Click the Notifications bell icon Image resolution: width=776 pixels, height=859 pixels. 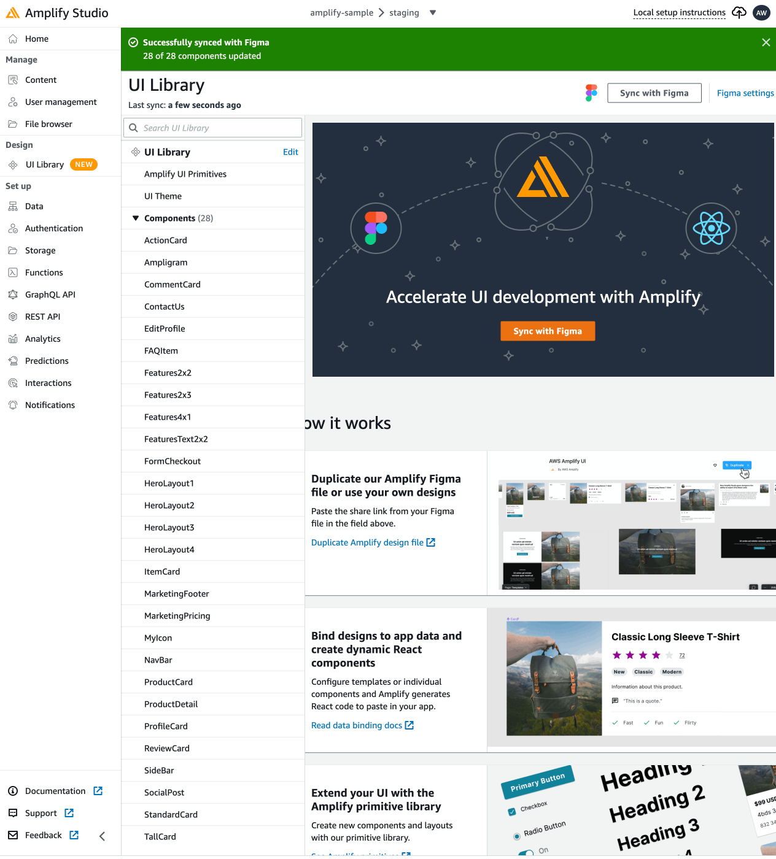tap(13, 405)
